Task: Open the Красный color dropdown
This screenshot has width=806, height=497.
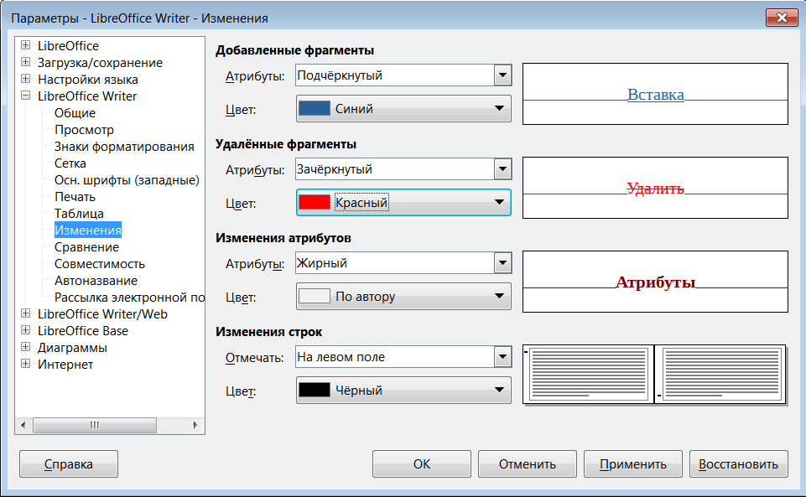Action: click(x=403, y=202)
